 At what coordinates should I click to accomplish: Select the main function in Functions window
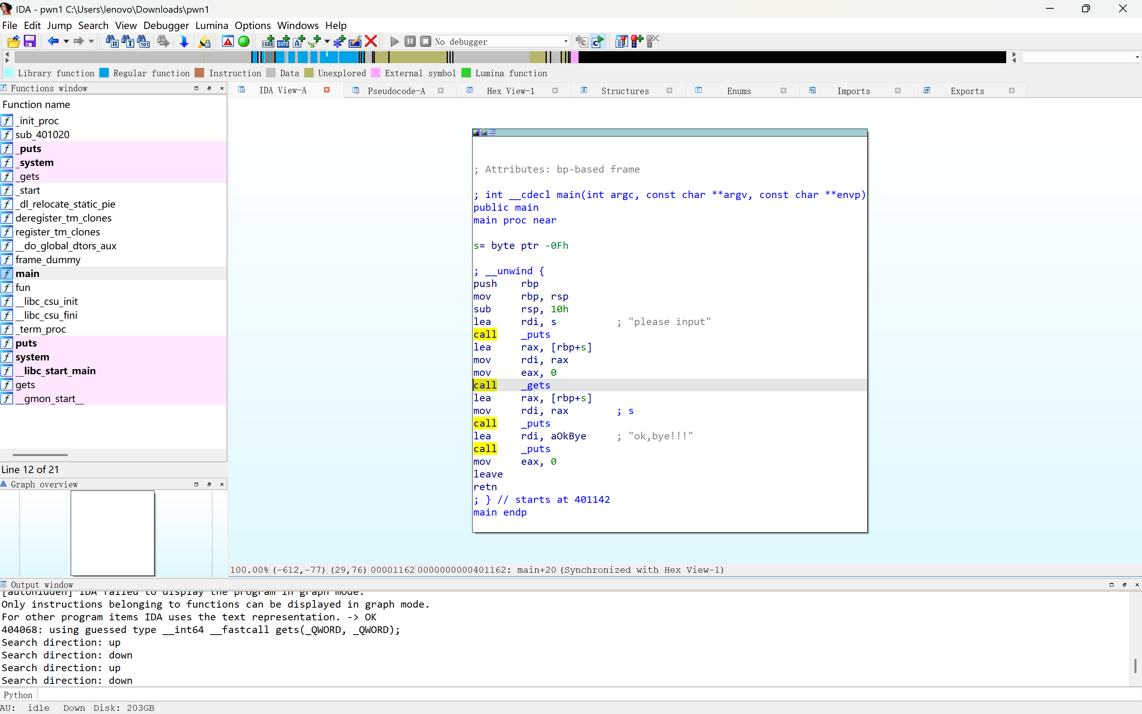pyautogui.click(x=28, y=273)
